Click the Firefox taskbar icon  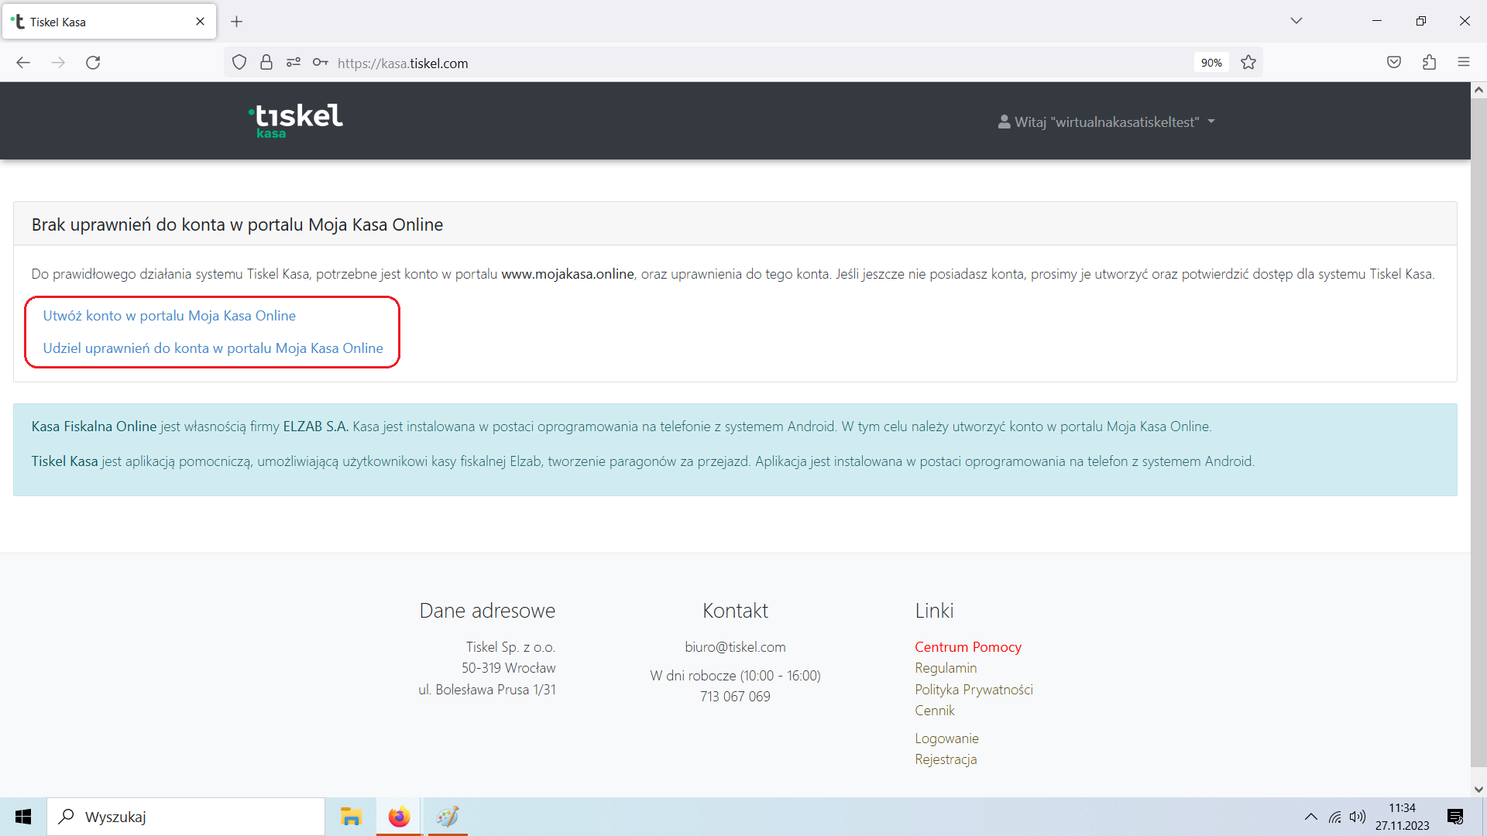pyautogui.click(x=399, y=817)
